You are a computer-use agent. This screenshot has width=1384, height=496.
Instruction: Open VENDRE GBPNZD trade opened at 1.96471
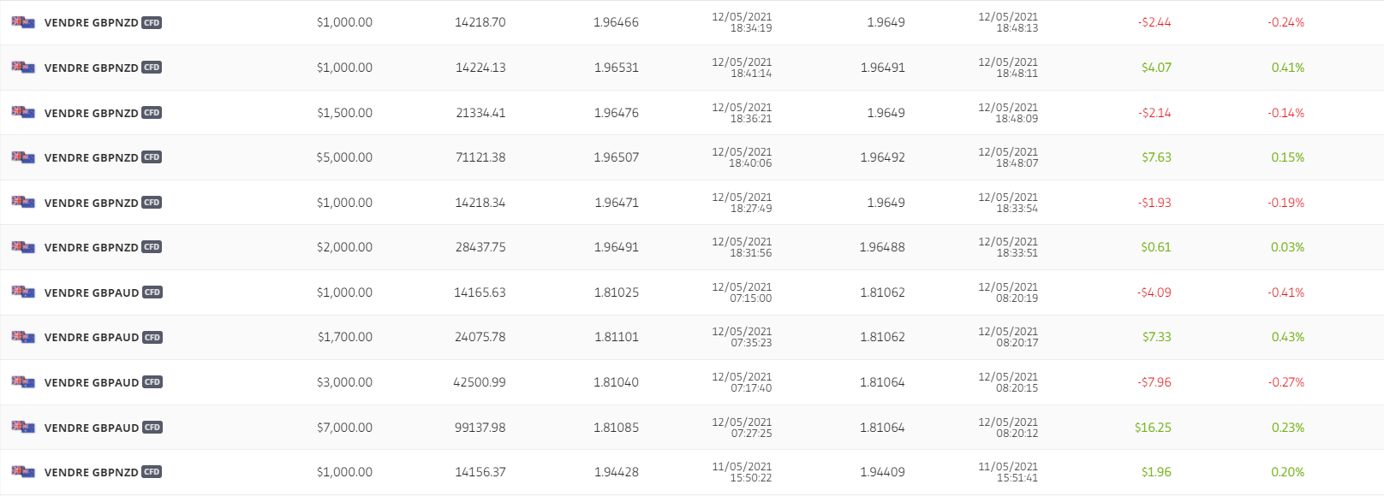[x=91, y=203]
